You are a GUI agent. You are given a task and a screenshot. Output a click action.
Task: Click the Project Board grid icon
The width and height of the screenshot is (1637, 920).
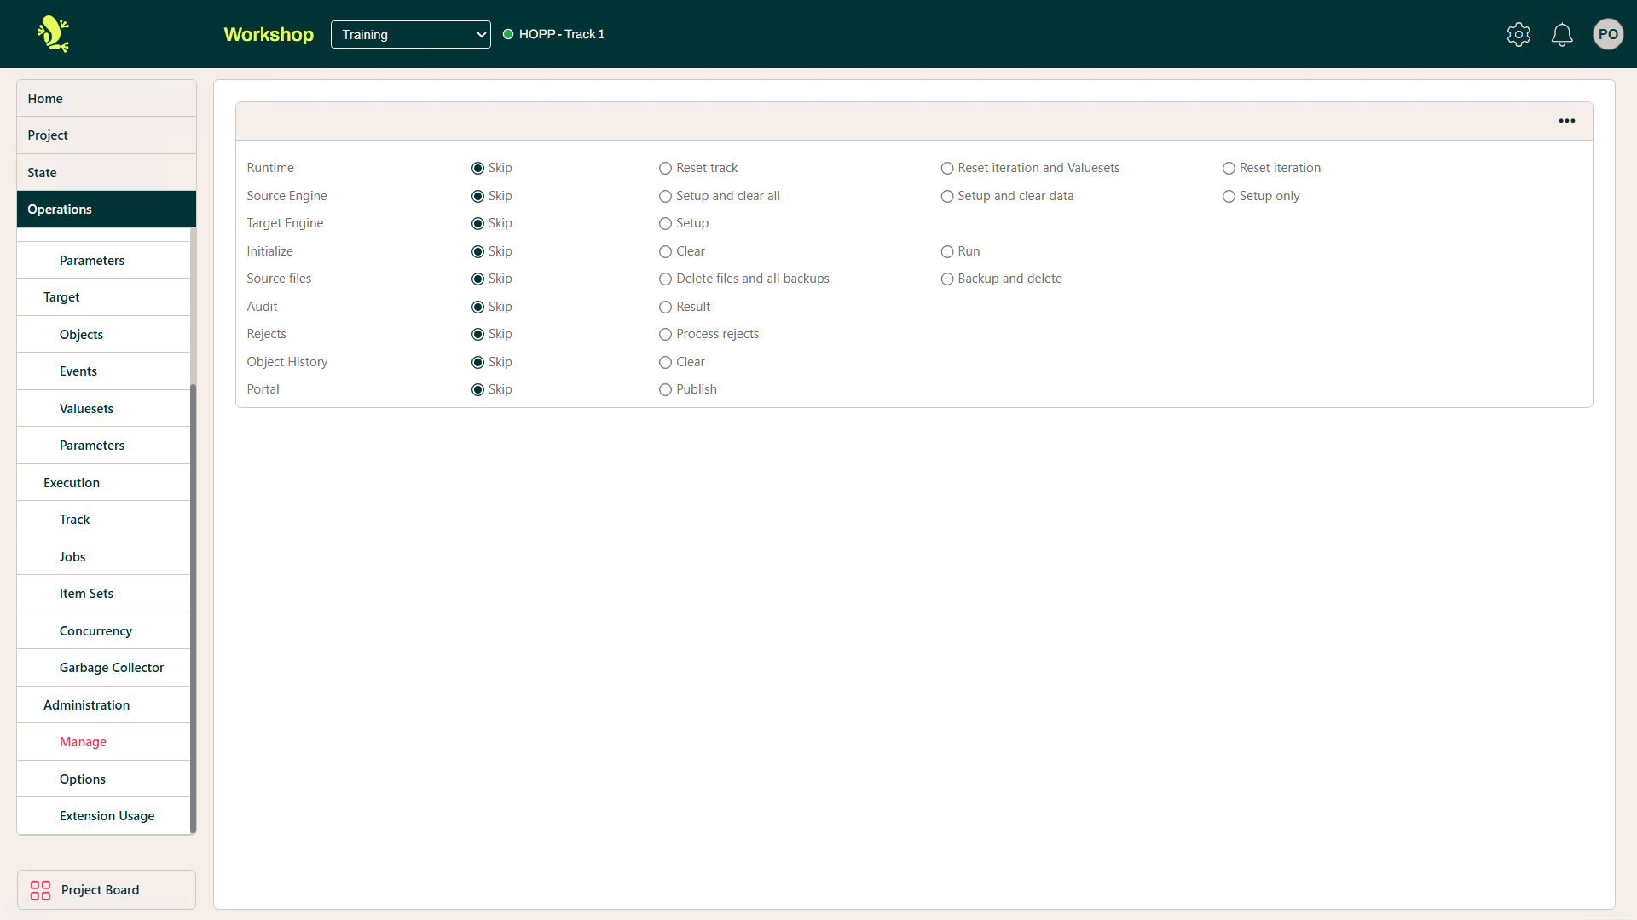39,889
